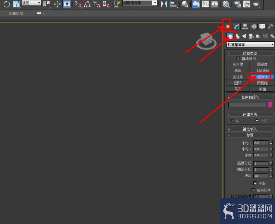
Task: Select the Geometry category icon
Action: [x=230, y=36]
